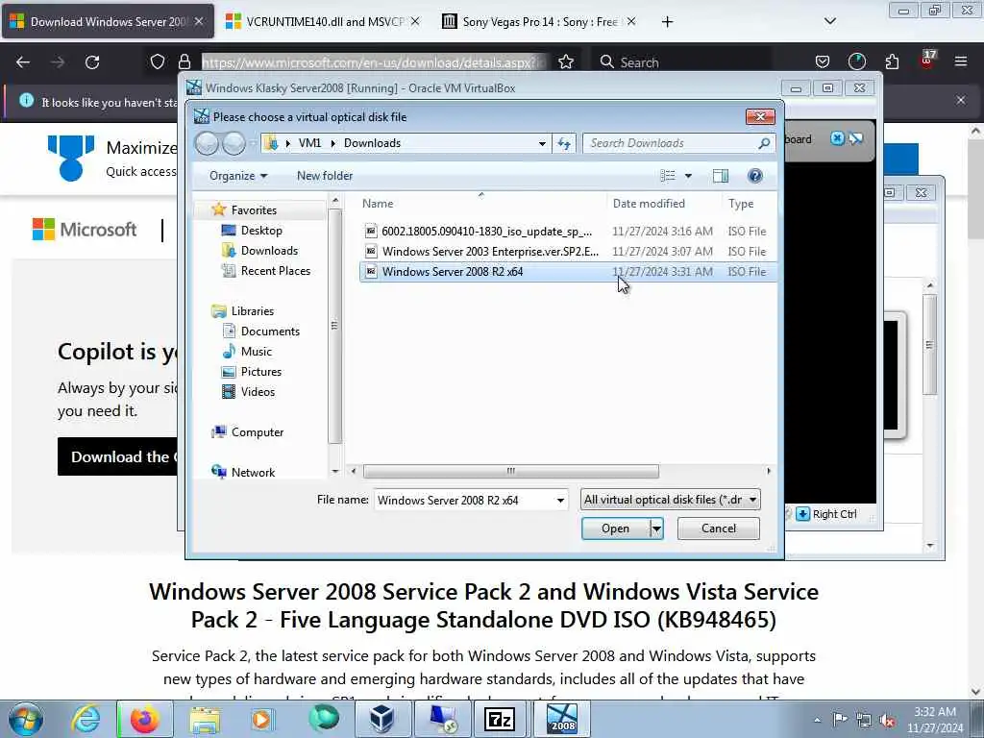The height and width of the screenshot is (738, 984).
Task: Toggle the preview pane icon
Action: pos(721,176)
